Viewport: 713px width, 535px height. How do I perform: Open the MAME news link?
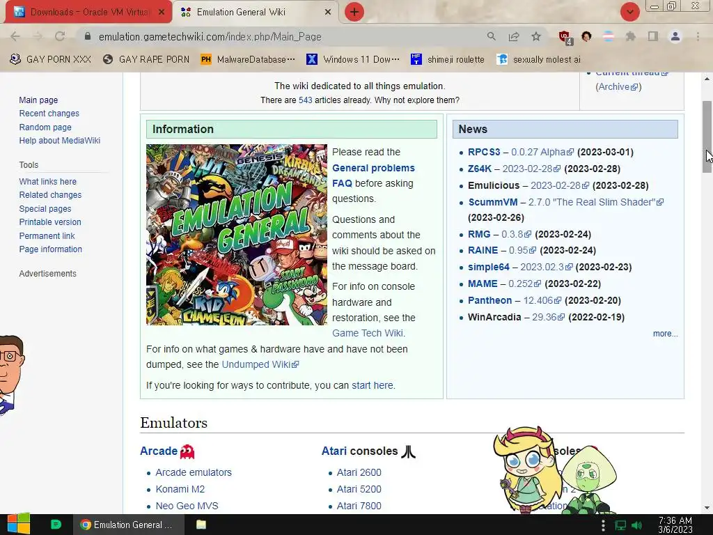(x=483, y=284)
